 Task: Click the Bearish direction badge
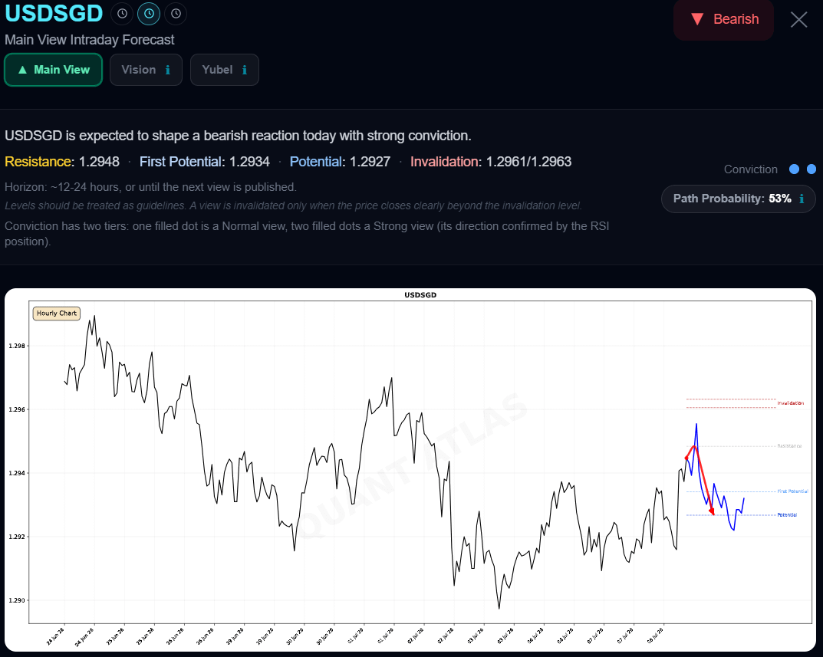[724, 19]
